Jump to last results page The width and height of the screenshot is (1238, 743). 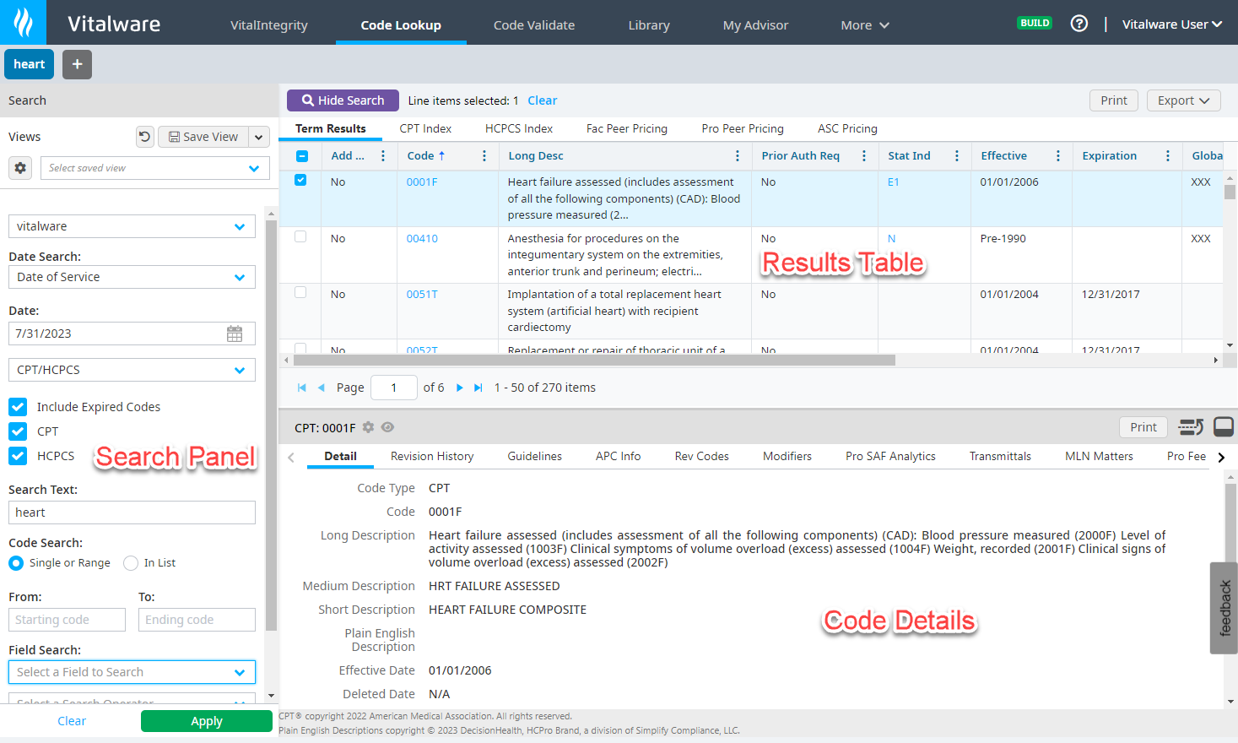(x=478, y=388)
